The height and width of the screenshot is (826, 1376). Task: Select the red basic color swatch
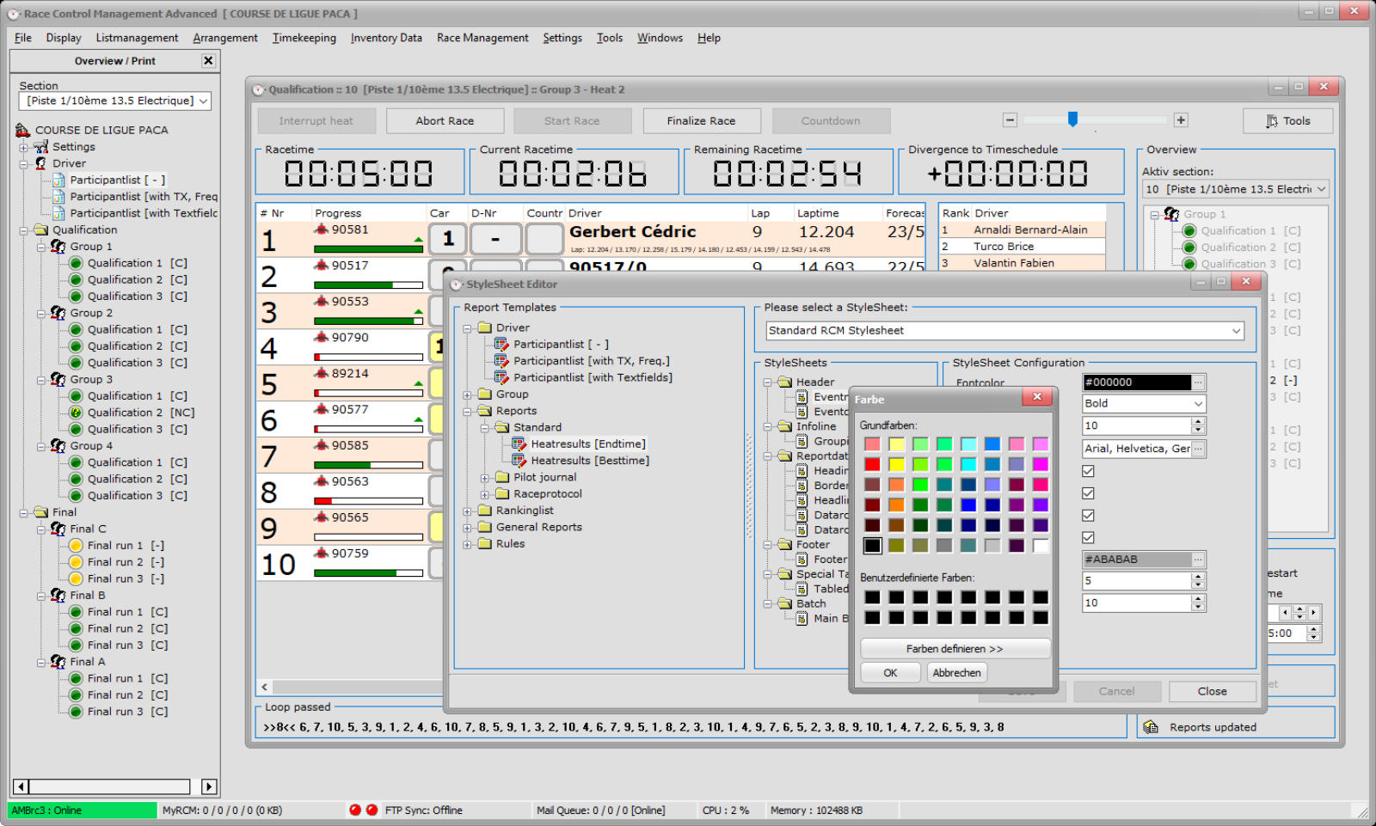872,463
